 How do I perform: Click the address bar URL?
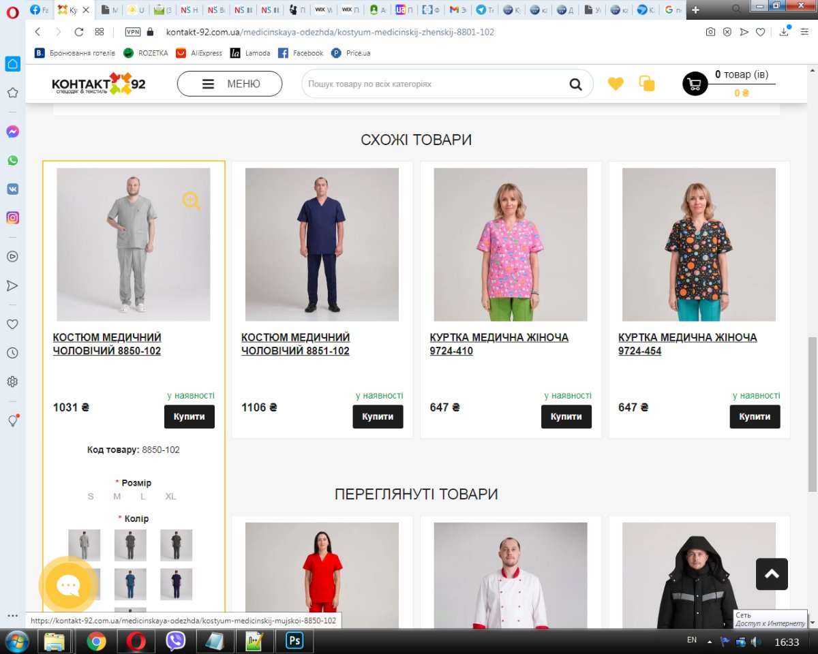click(331, 32)
